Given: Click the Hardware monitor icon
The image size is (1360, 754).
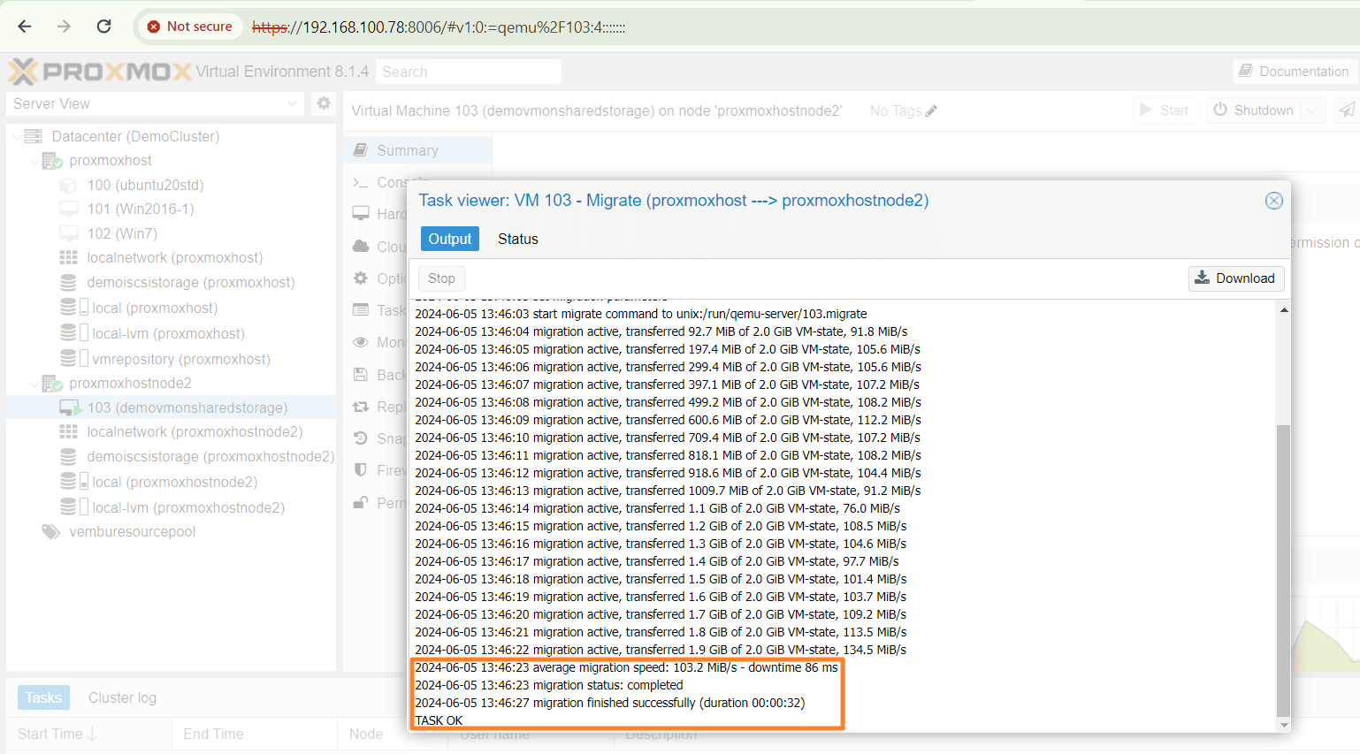Looking at the screenshot, I should click(x=361, y=214).
